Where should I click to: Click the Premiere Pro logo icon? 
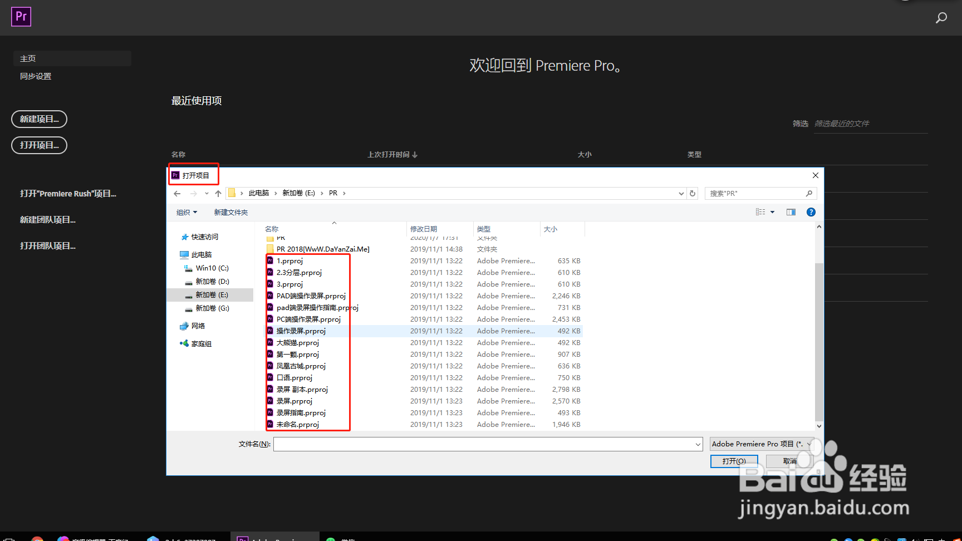tap(21, 17)
